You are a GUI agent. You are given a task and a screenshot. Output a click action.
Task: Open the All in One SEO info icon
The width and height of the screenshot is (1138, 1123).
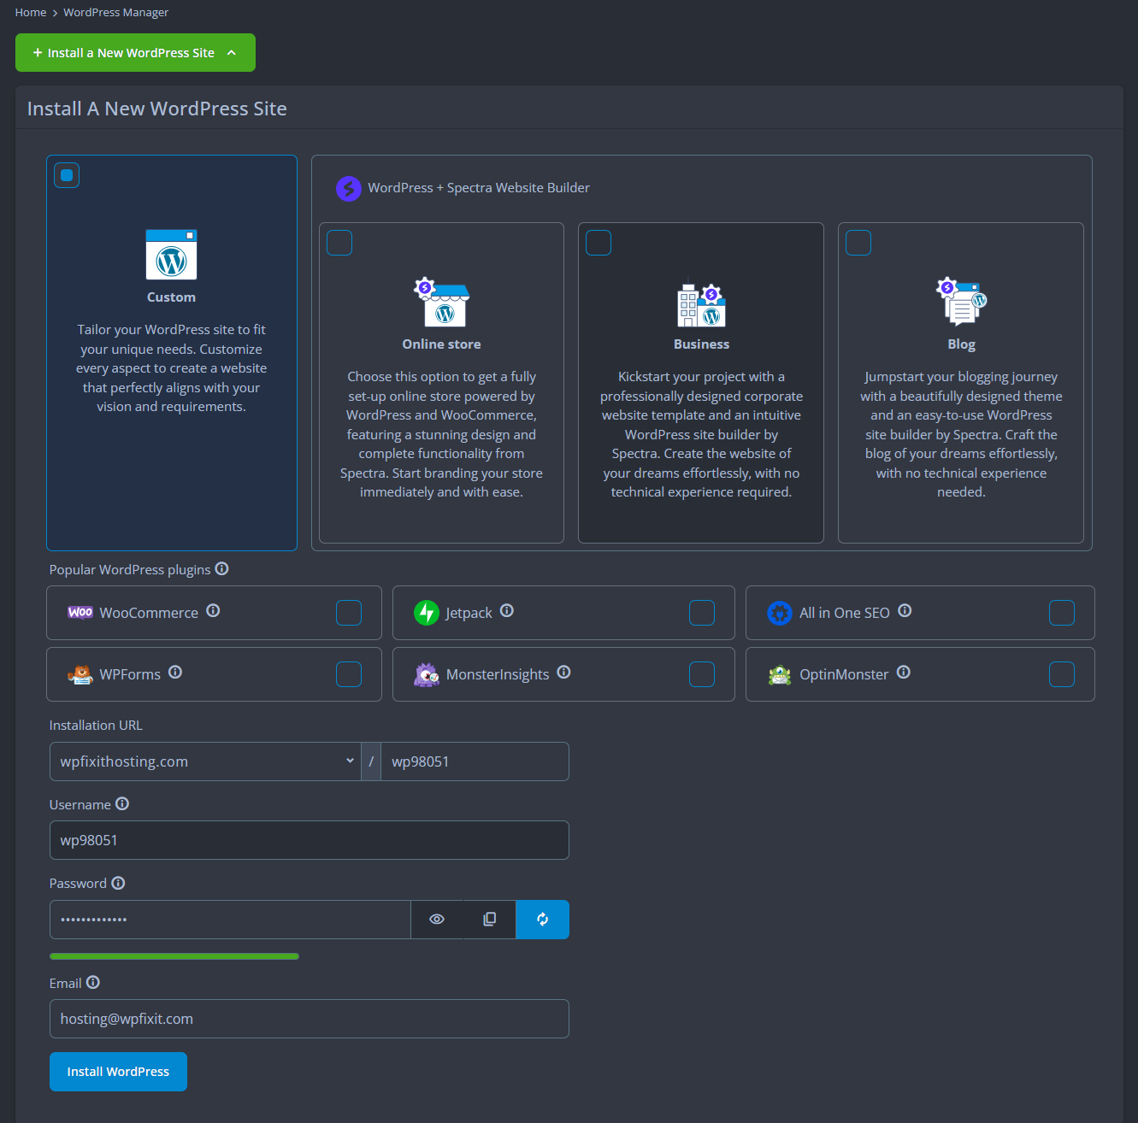pyautogui.click(x=905, y=610)
